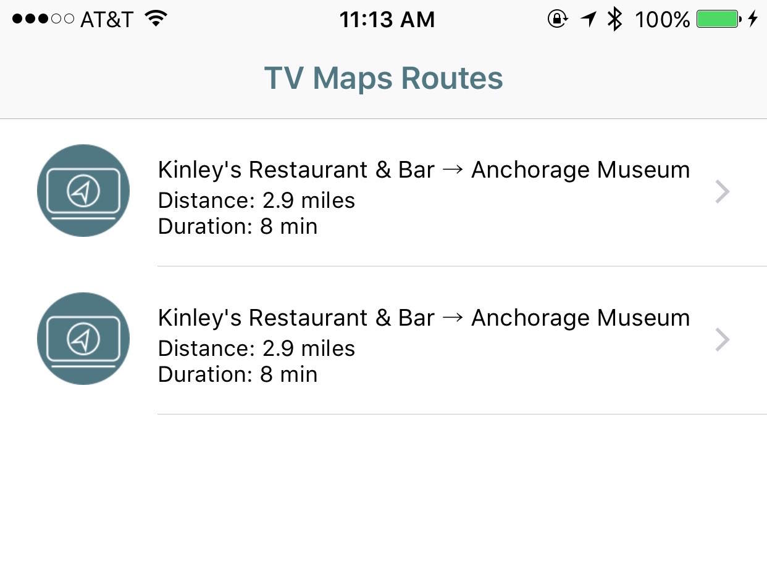Click the TV Maps Routes title
767x565 pixels.
pyautogui.click(x=383, y=78)
